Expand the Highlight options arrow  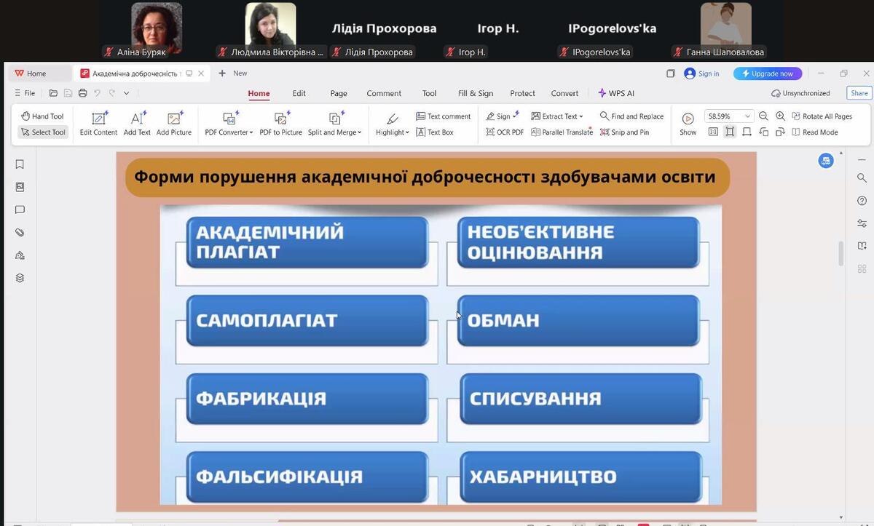coord(408,133)
